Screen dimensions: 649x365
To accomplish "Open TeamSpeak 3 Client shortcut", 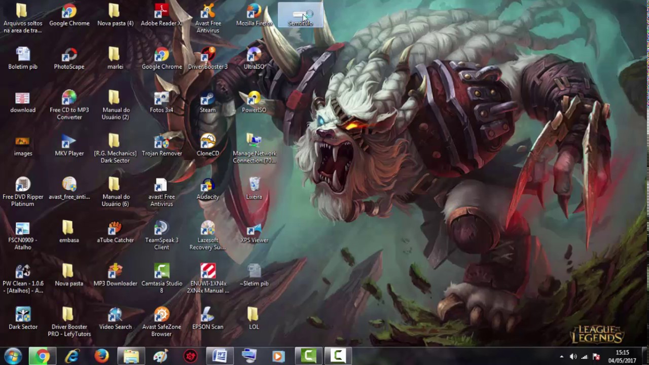I will 162,235.
